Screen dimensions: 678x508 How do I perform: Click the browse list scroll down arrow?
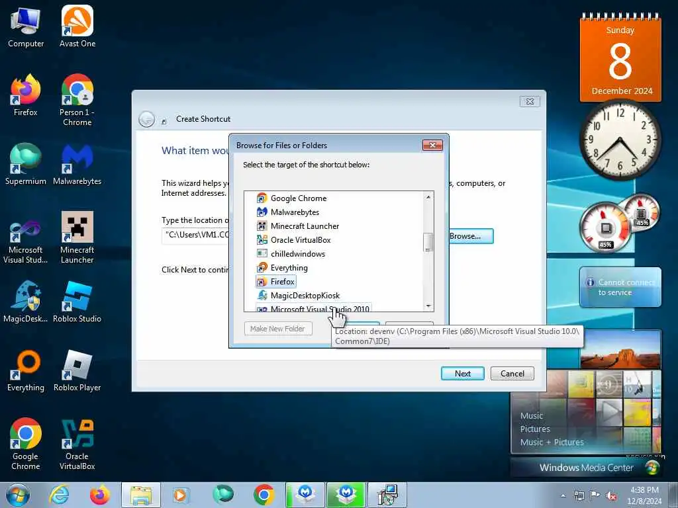pyautogui.click(x=428, y=306)
